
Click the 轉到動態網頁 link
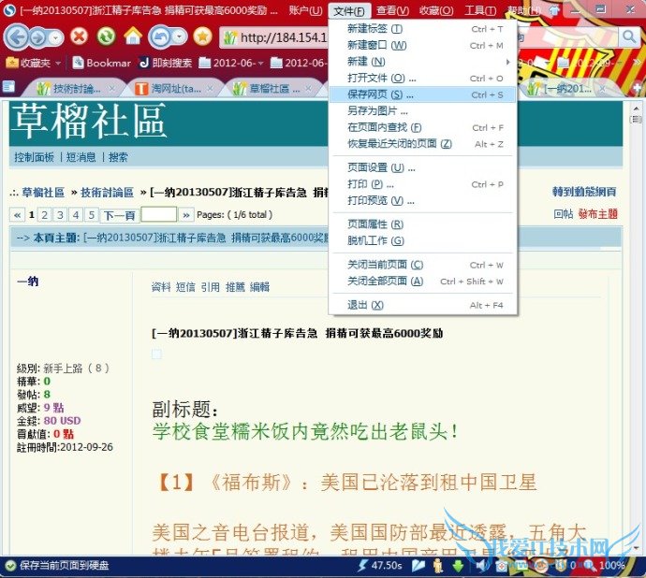[584, 192]
